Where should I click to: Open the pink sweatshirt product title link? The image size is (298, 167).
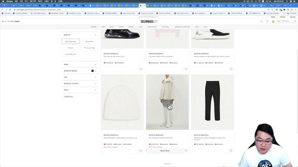coord(161,57)
